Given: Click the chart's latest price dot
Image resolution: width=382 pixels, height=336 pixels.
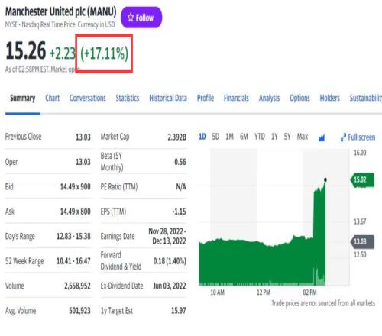Looking at the screenshot, I should [325, 180].
